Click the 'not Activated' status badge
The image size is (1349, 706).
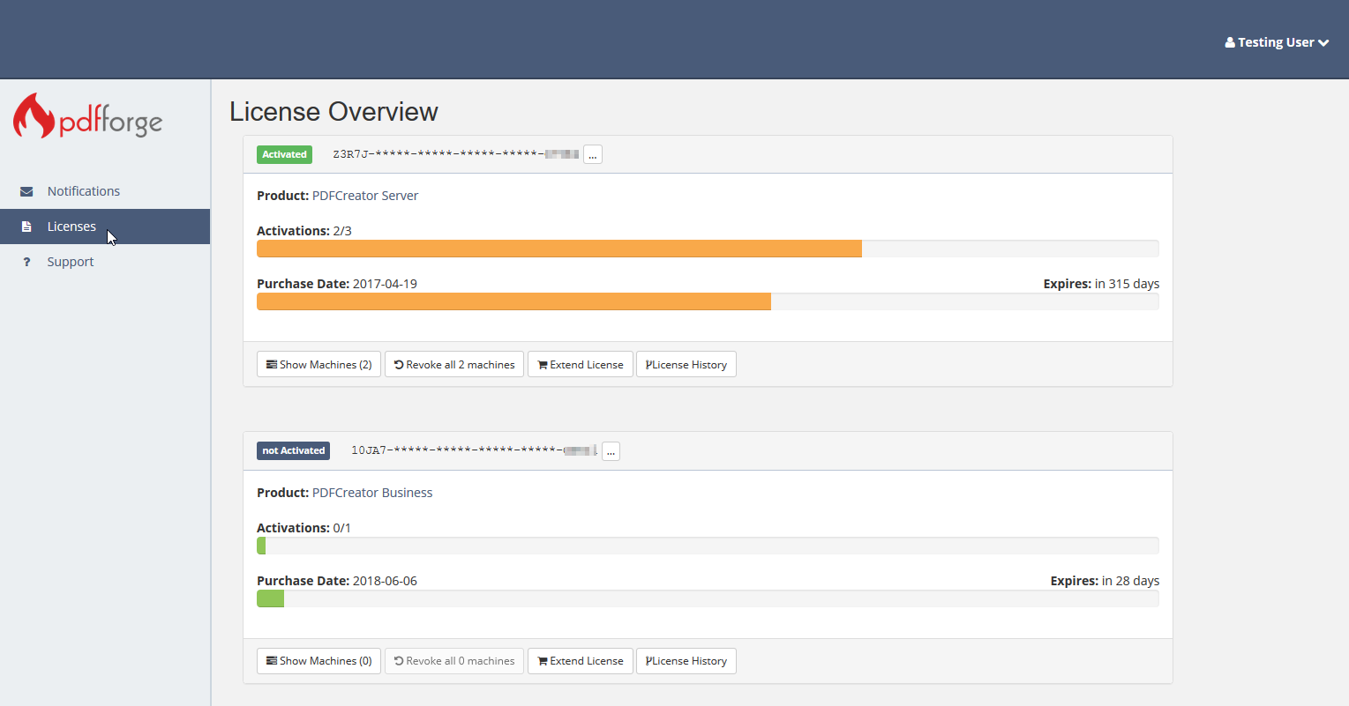pos(293,450)
